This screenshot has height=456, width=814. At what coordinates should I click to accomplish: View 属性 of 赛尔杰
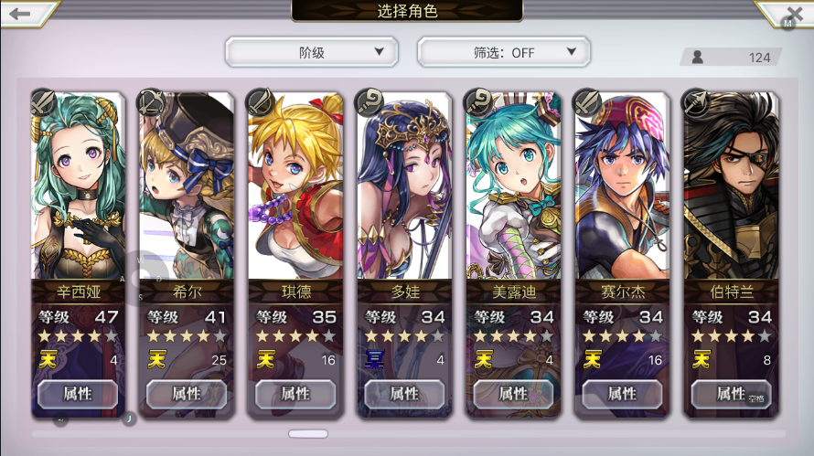point(622,394)
